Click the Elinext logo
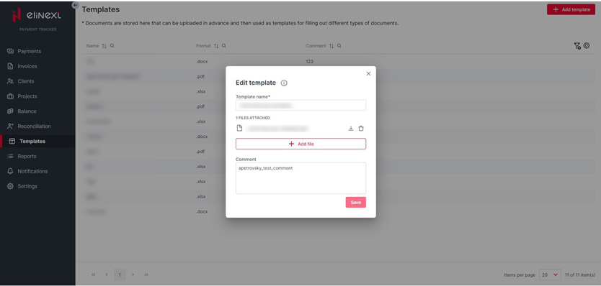Screen dimensions: 601x286 [x=37, y=15]
